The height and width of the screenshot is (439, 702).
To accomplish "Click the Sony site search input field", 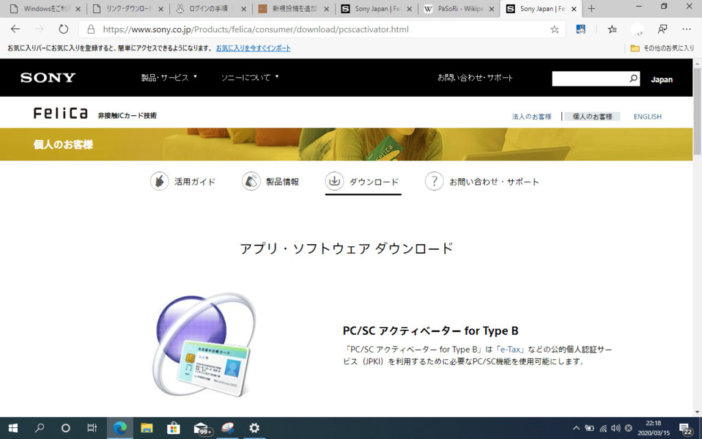I will [x=590, y=78].
